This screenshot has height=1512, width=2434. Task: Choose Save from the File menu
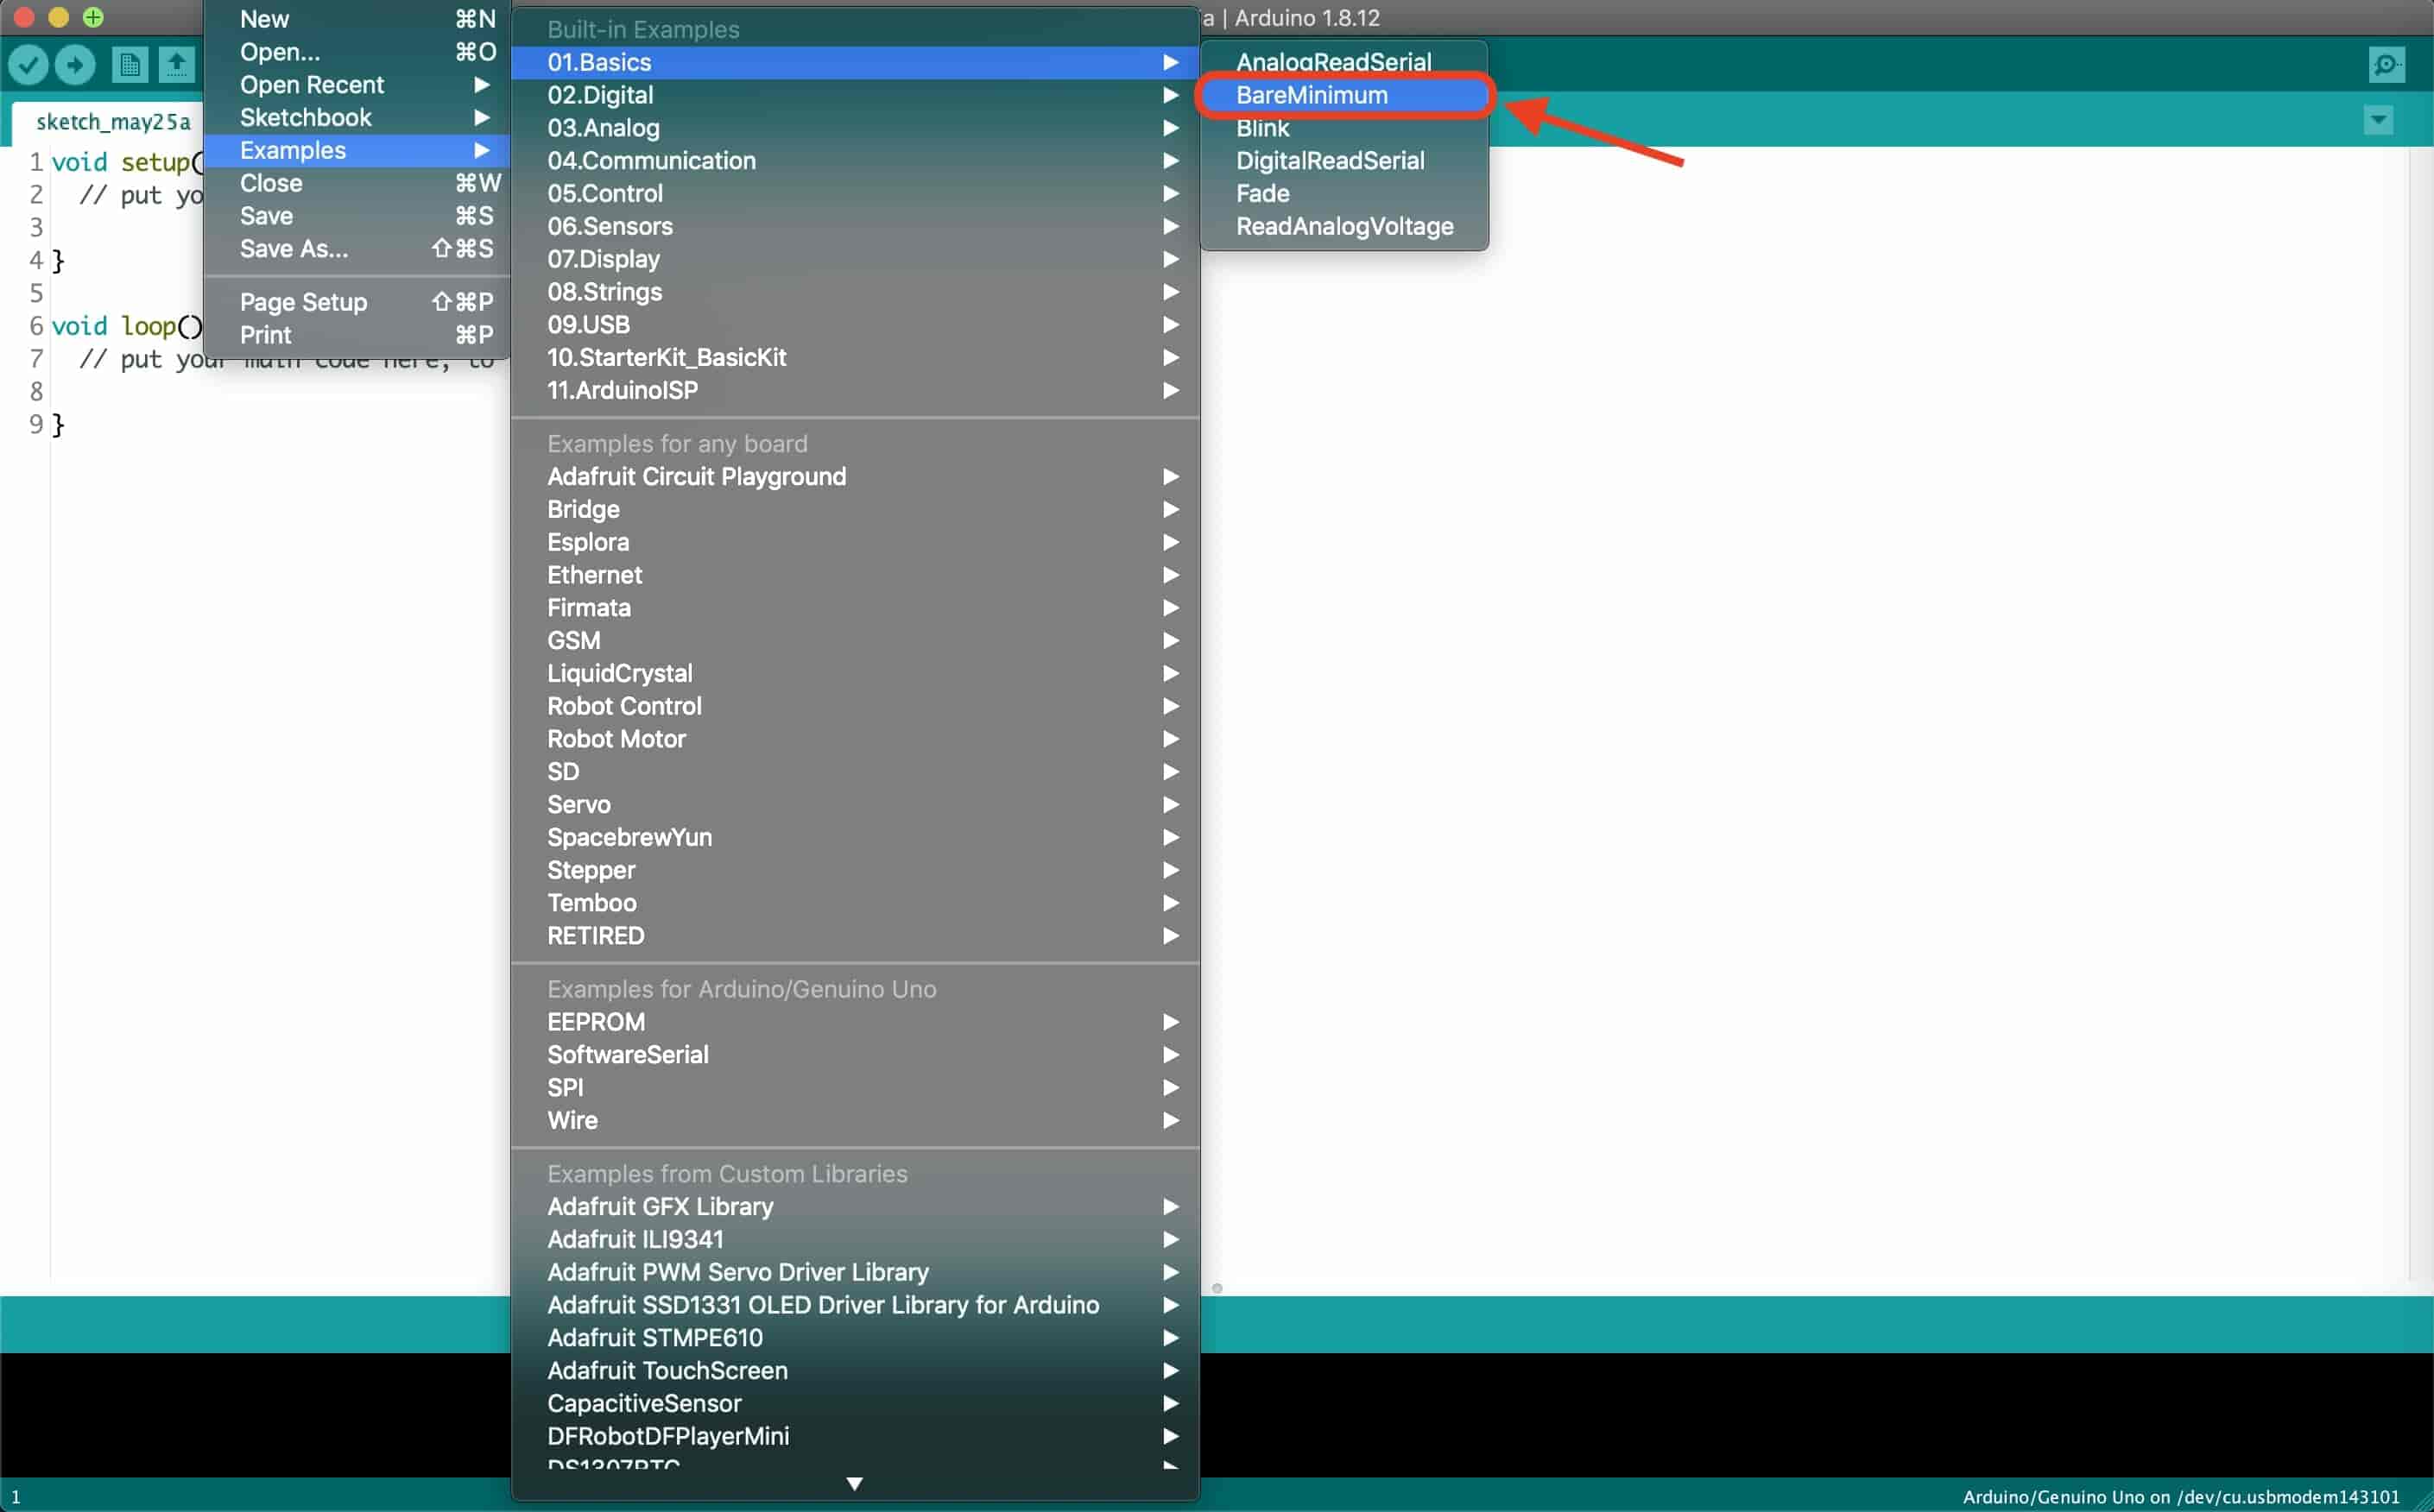point(357,217)
